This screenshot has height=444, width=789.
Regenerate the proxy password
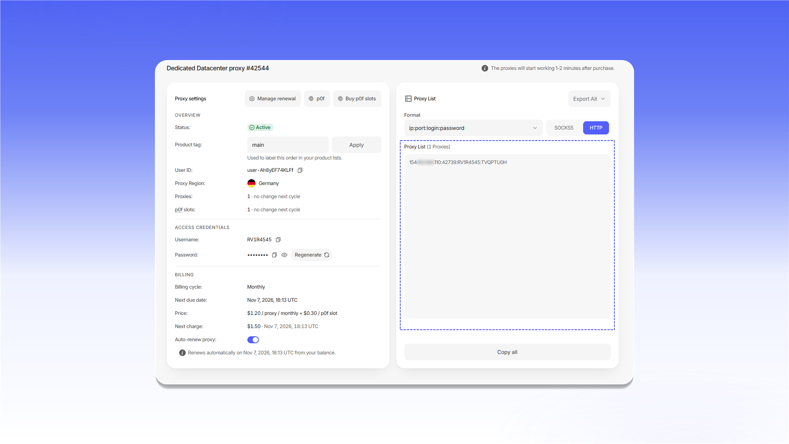[x=311, y=255]
